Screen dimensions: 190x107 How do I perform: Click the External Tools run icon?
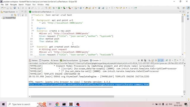69,8
